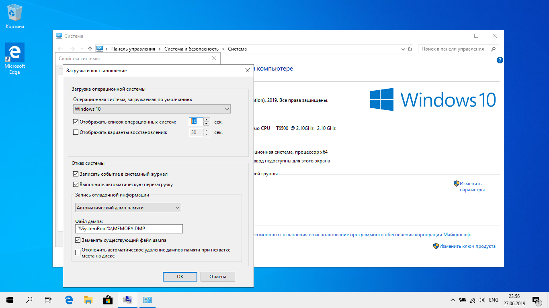The image size is (549, 308).
Task: Select 'Система и безопасность' breadcrumb item
Action: click(191, 49)
